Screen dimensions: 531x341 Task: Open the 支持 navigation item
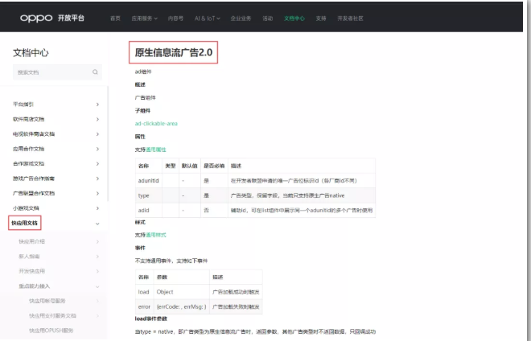pos(321,18)
